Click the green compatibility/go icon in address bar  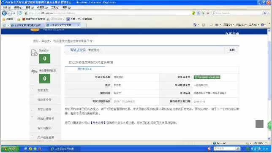(x=193, y=13)
